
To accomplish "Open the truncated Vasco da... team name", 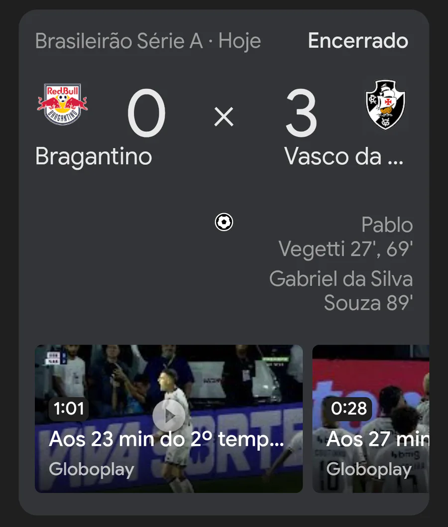I will (x=343, y=157).
